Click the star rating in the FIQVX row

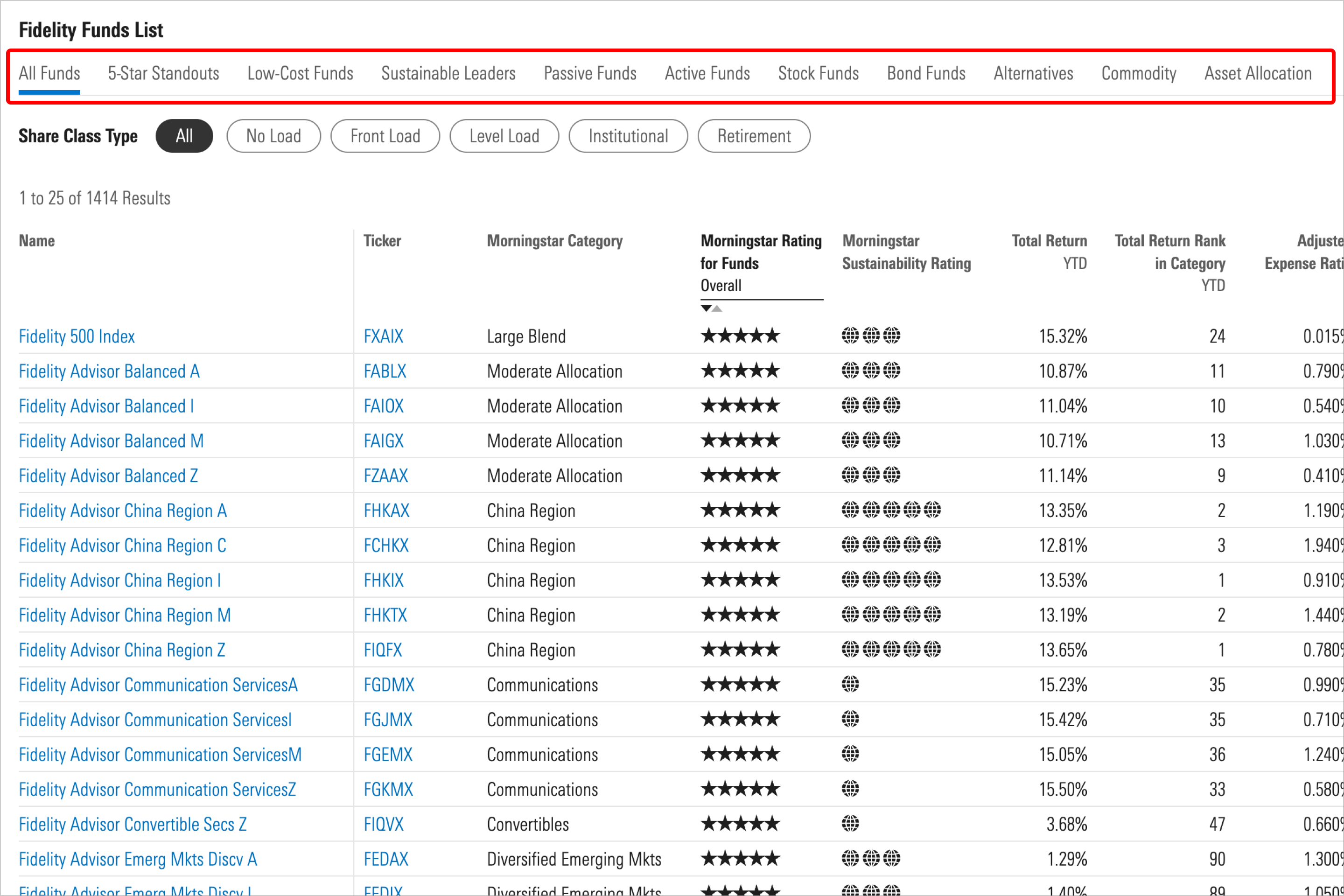pos(741,823)
